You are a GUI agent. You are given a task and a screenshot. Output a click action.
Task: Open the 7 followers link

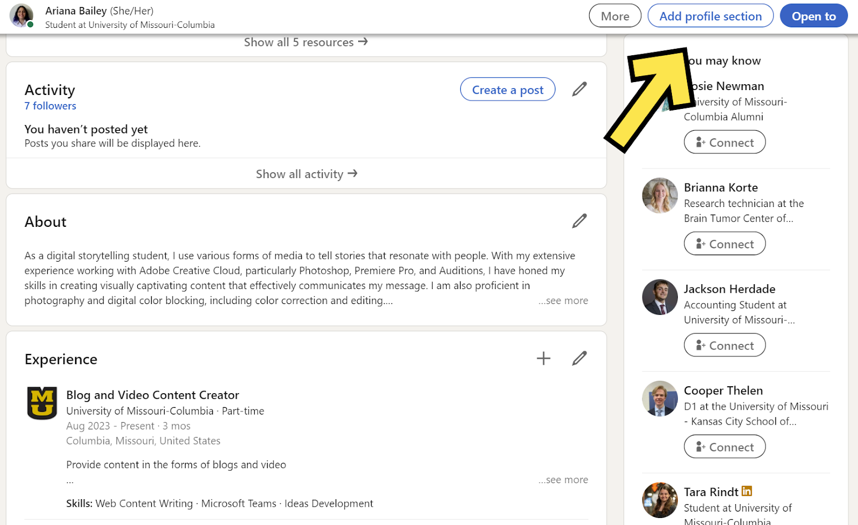tap(50, 106)
